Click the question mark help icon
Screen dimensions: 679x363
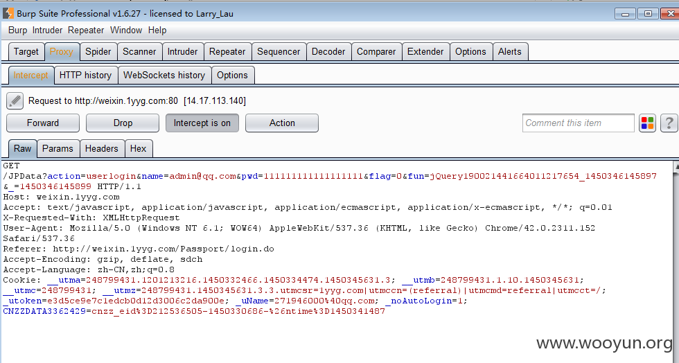669,123
